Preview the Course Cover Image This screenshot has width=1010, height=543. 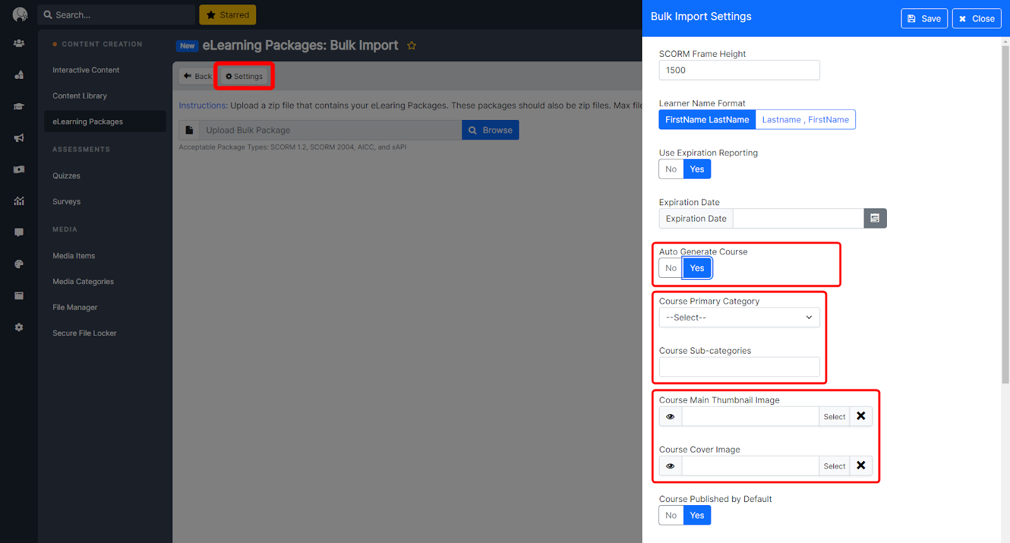click(670, 466)
